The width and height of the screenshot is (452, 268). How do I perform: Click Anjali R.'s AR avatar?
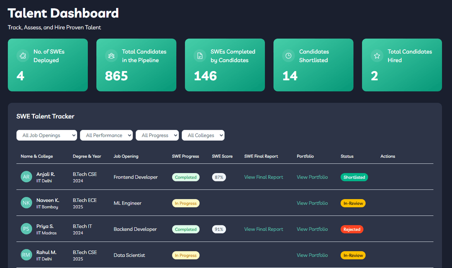coord(26,177)
